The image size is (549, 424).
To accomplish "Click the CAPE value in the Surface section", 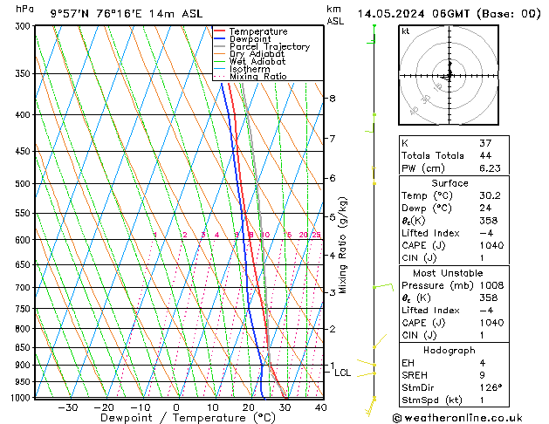I will 491,245.
